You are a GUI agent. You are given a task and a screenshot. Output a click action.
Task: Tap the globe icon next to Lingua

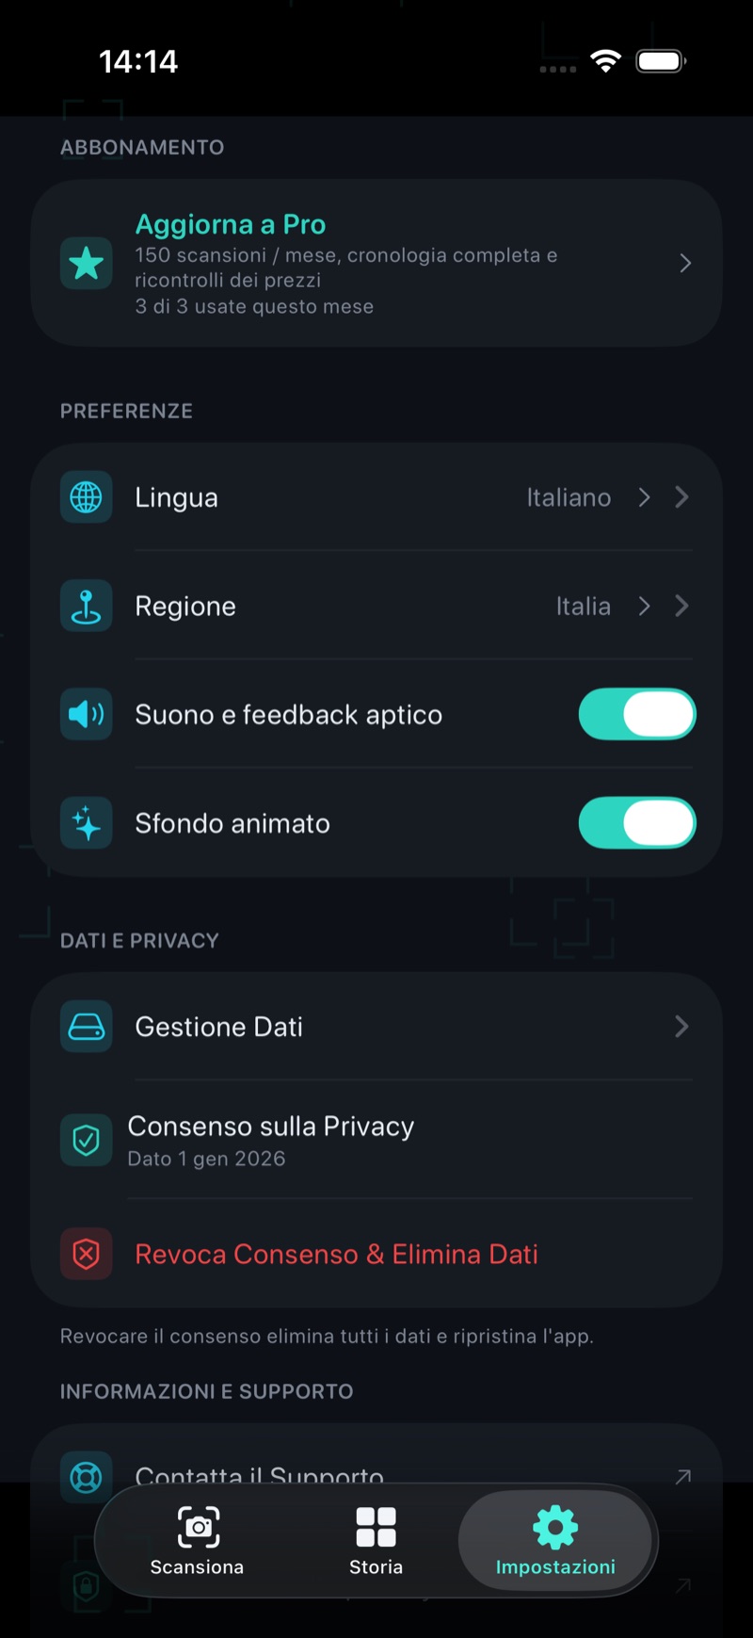87,497
